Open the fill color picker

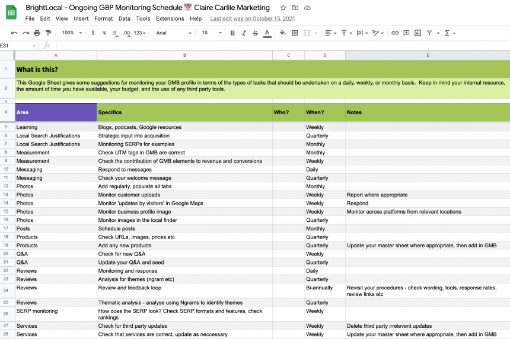[283, 33]
